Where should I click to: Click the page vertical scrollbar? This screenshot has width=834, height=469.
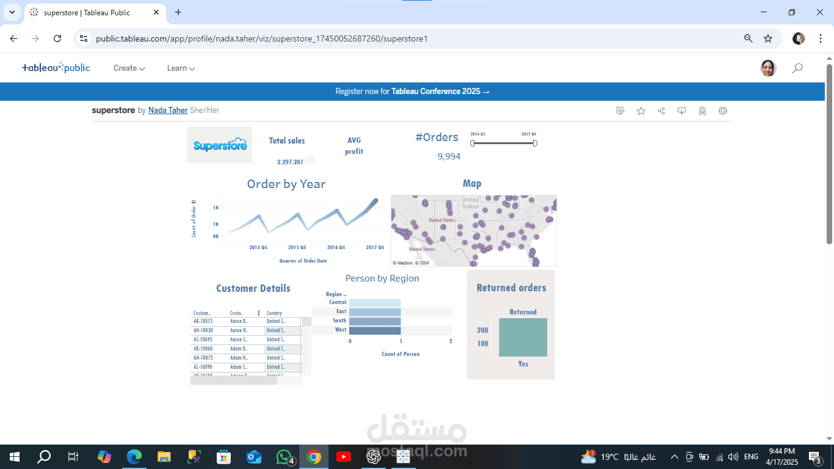tap(829, 153)
